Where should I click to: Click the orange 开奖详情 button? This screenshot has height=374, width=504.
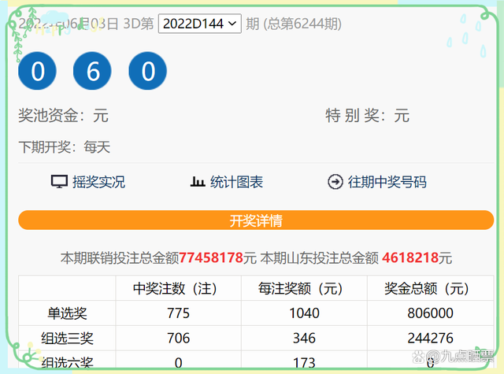(256, 220)
